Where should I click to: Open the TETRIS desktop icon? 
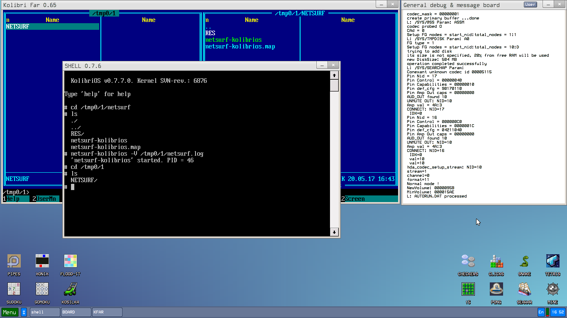tap(552, 261)
